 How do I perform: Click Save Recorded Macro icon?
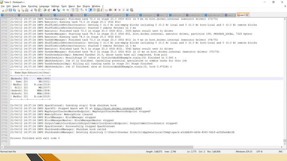click(x=131, y=10)
